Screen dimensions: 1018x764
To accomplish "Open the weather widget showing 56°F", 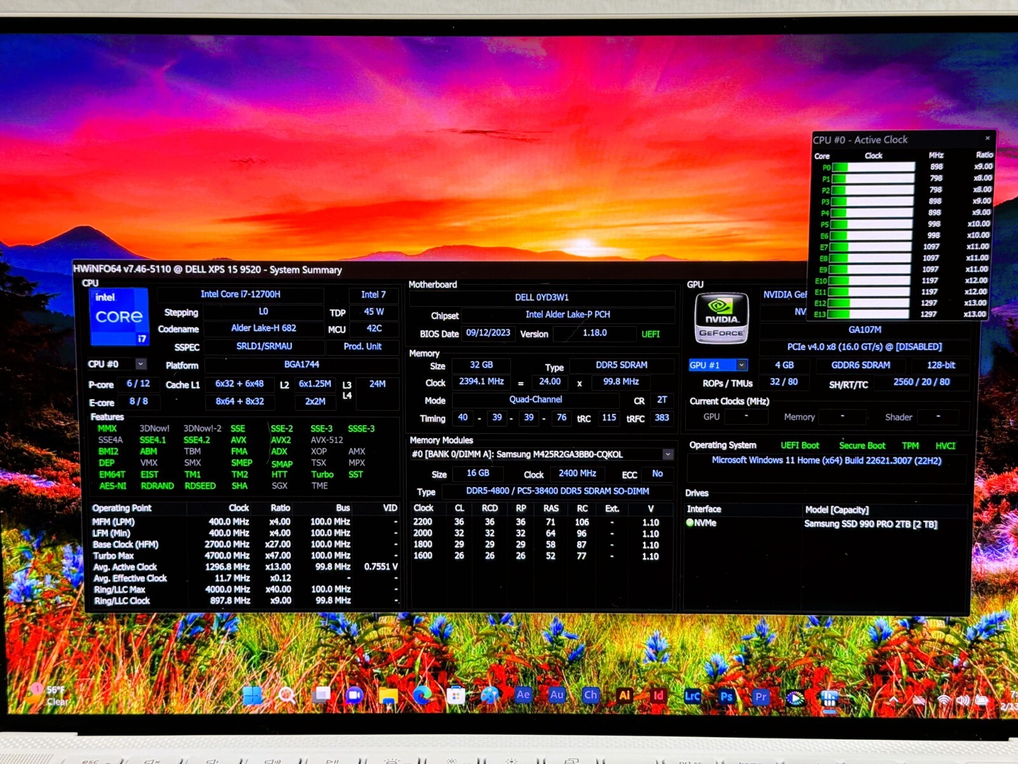I will tap(49, 695).
